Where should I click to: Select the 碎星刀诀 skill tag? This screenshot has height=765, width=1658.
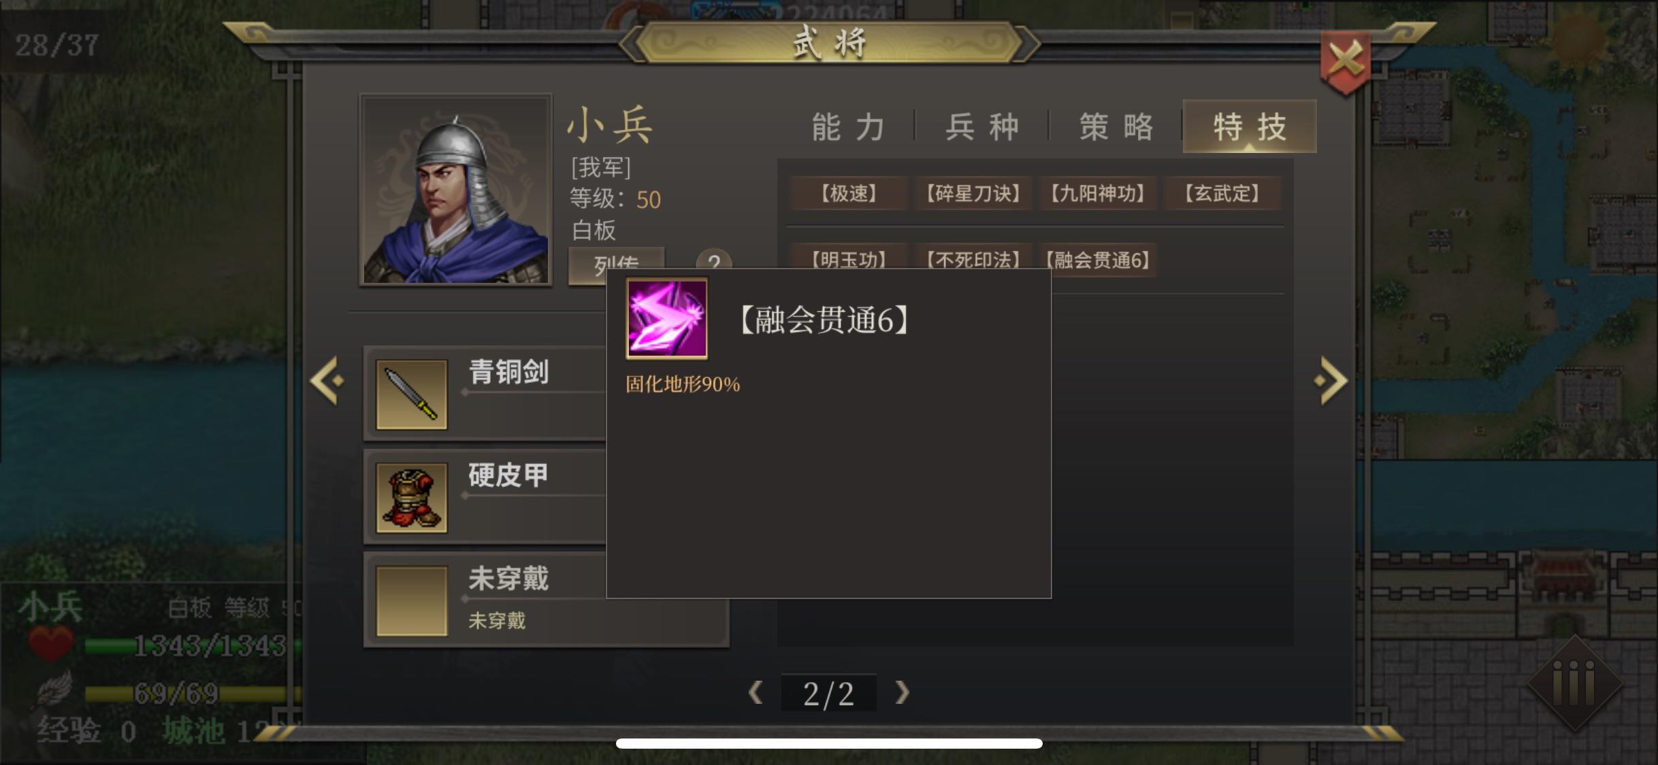974,194
